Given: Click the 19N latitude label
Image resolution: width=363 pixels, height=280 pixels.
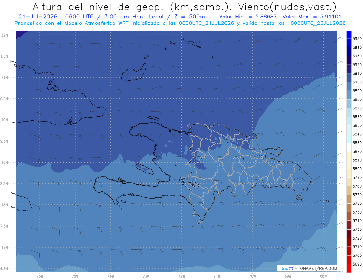Looking at the screenshot, I should click(5, 163).
